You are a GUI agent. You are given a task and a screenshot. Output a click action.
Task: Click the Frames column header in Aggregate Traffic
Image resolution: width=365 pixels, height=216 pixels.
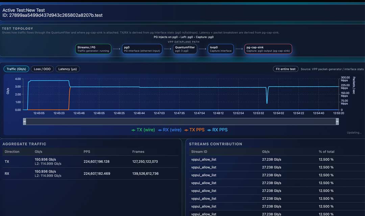(138, 152)
